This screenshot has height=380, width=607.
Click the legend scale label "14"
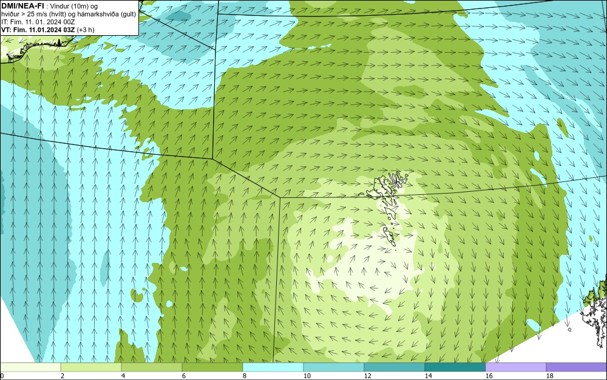[x=428, y=376]
